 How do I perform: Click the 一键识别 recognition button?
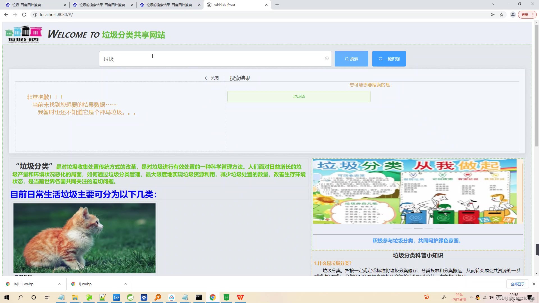click(389, 59)
